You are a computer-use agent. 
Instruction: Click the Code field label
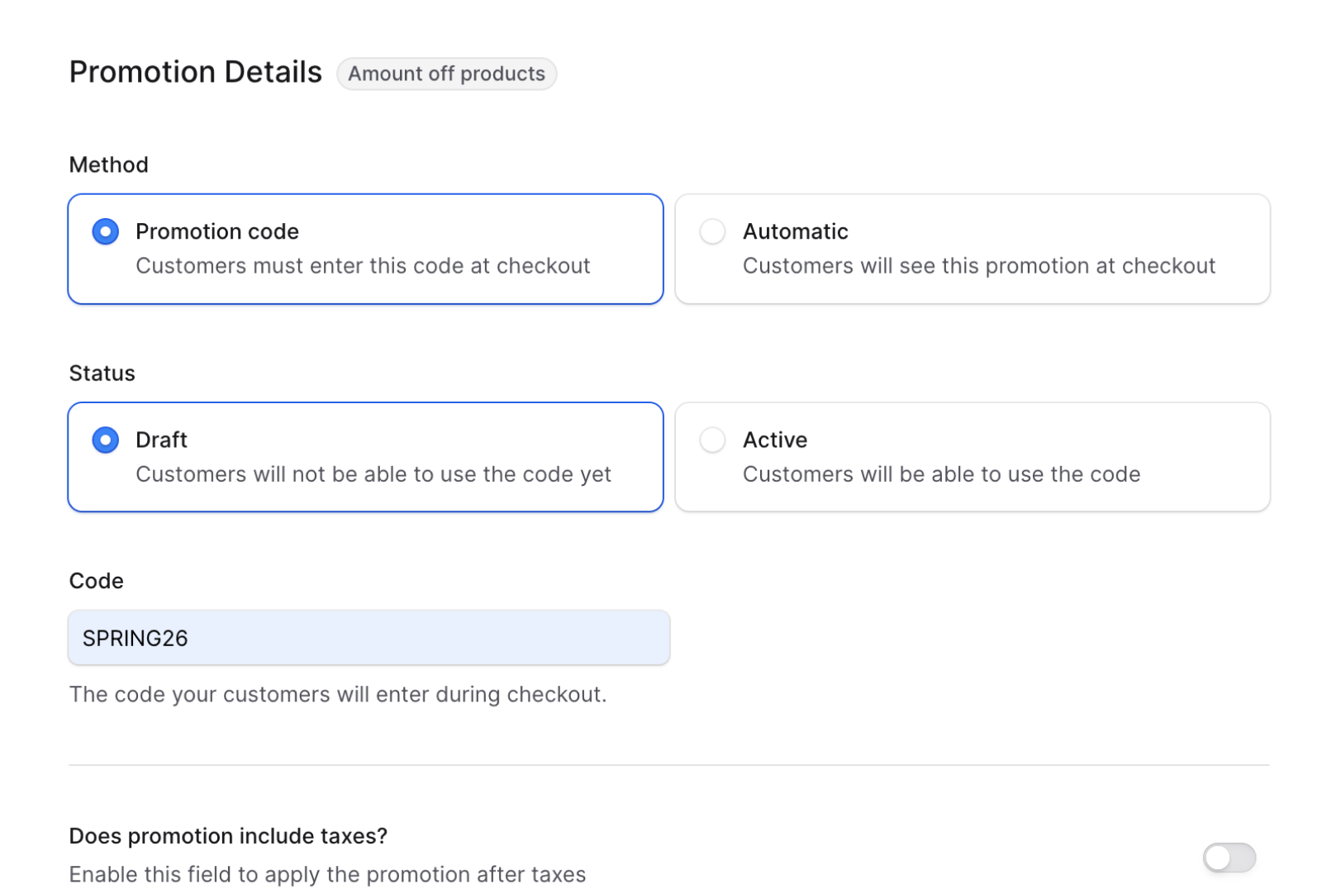(96, 581)
